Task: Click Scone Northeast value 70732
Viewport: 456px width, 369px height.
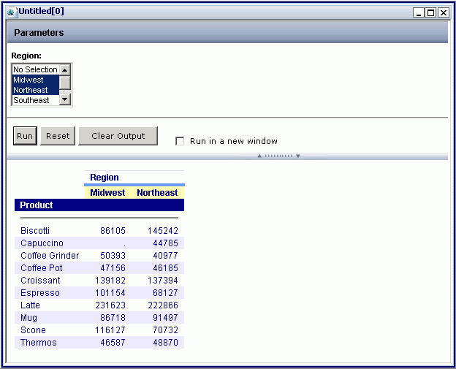Action: click(x=165, y=330)
